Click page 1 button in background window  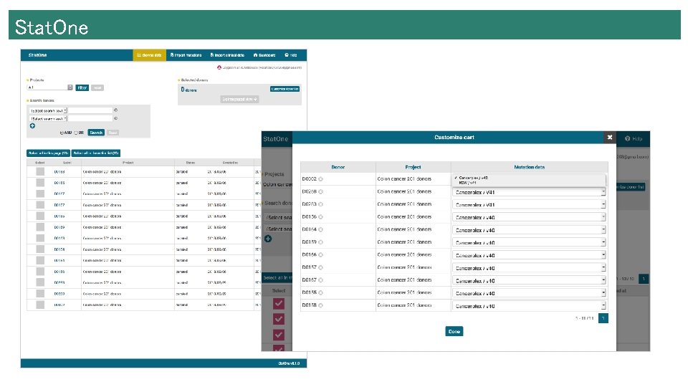coord(644,279)
